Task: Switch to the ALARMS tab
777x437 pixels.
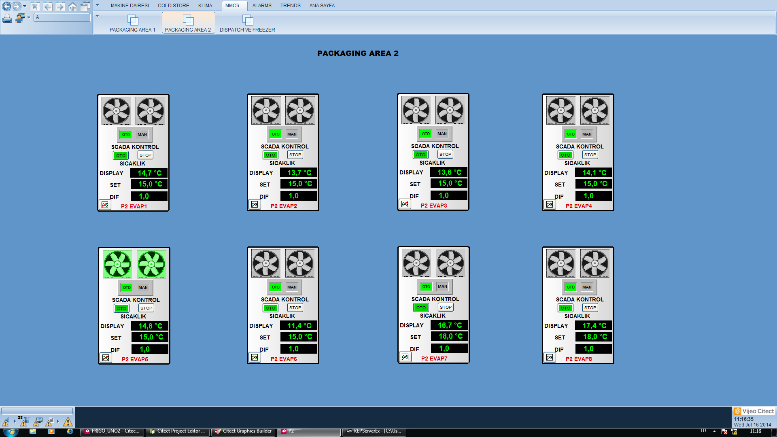Action: click(261, 6)
